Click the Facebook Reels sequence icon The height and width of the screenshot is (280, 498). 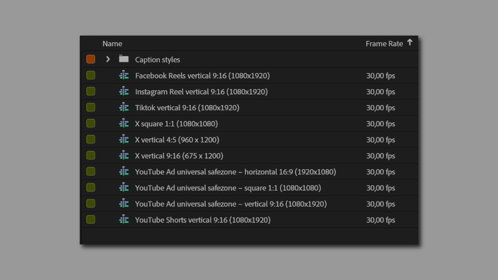[124, 75]
